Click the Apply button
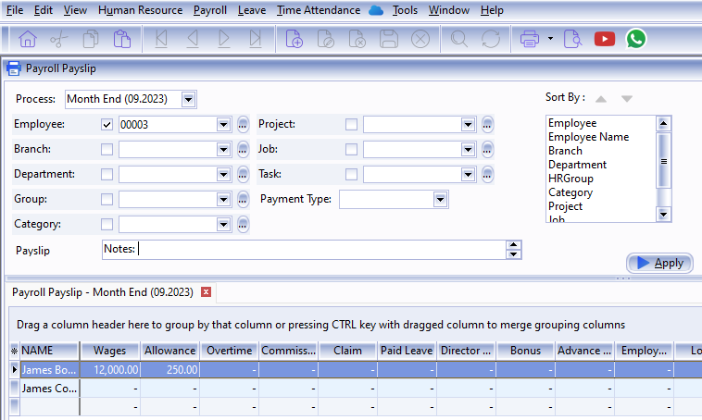Image resolution: width=702 pixels, height=420 pixels. coord(659,263)
